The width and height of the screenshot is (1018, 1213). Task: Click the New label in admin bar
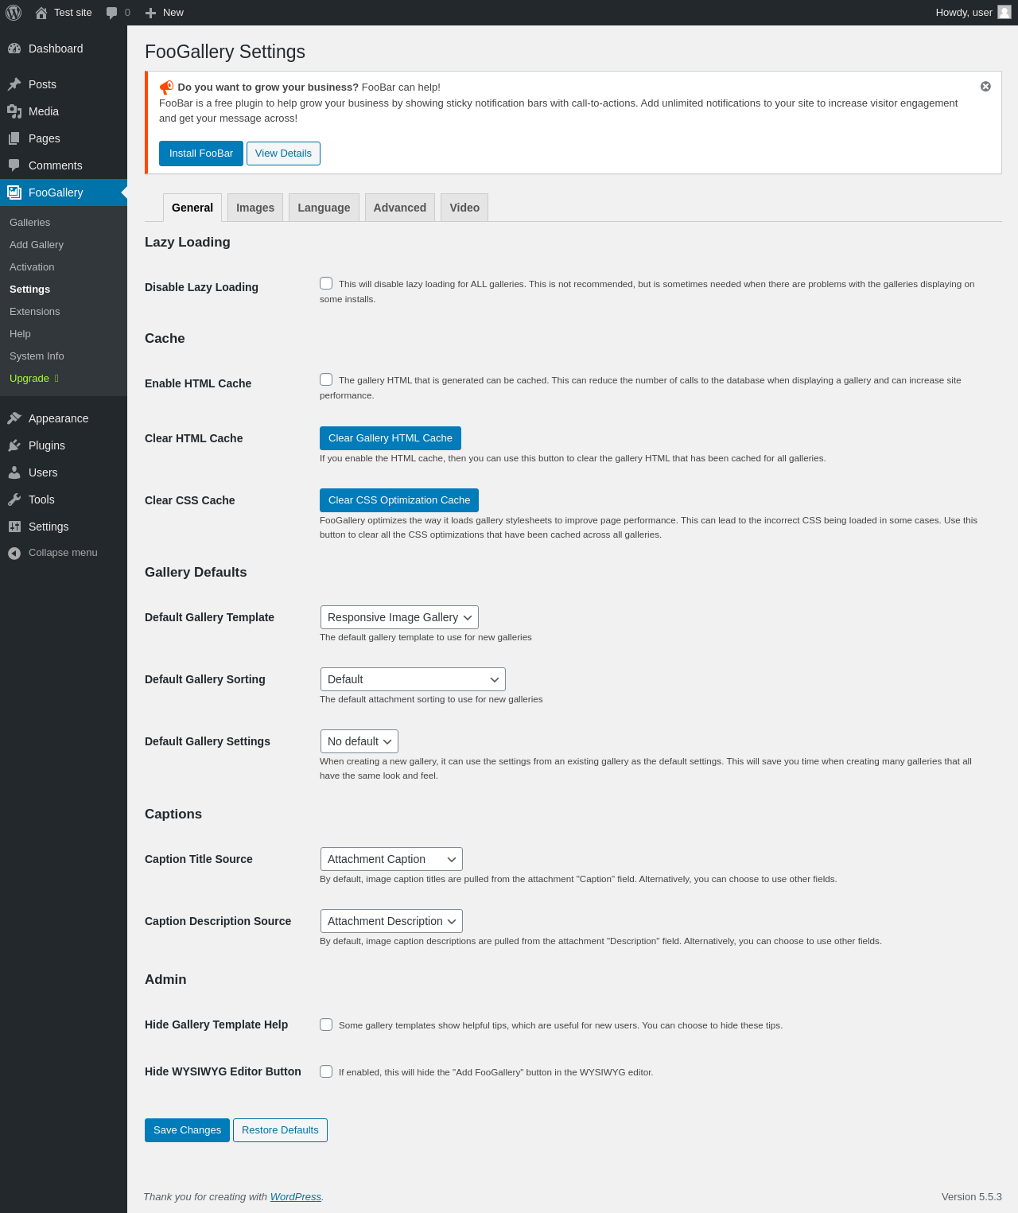173,13
